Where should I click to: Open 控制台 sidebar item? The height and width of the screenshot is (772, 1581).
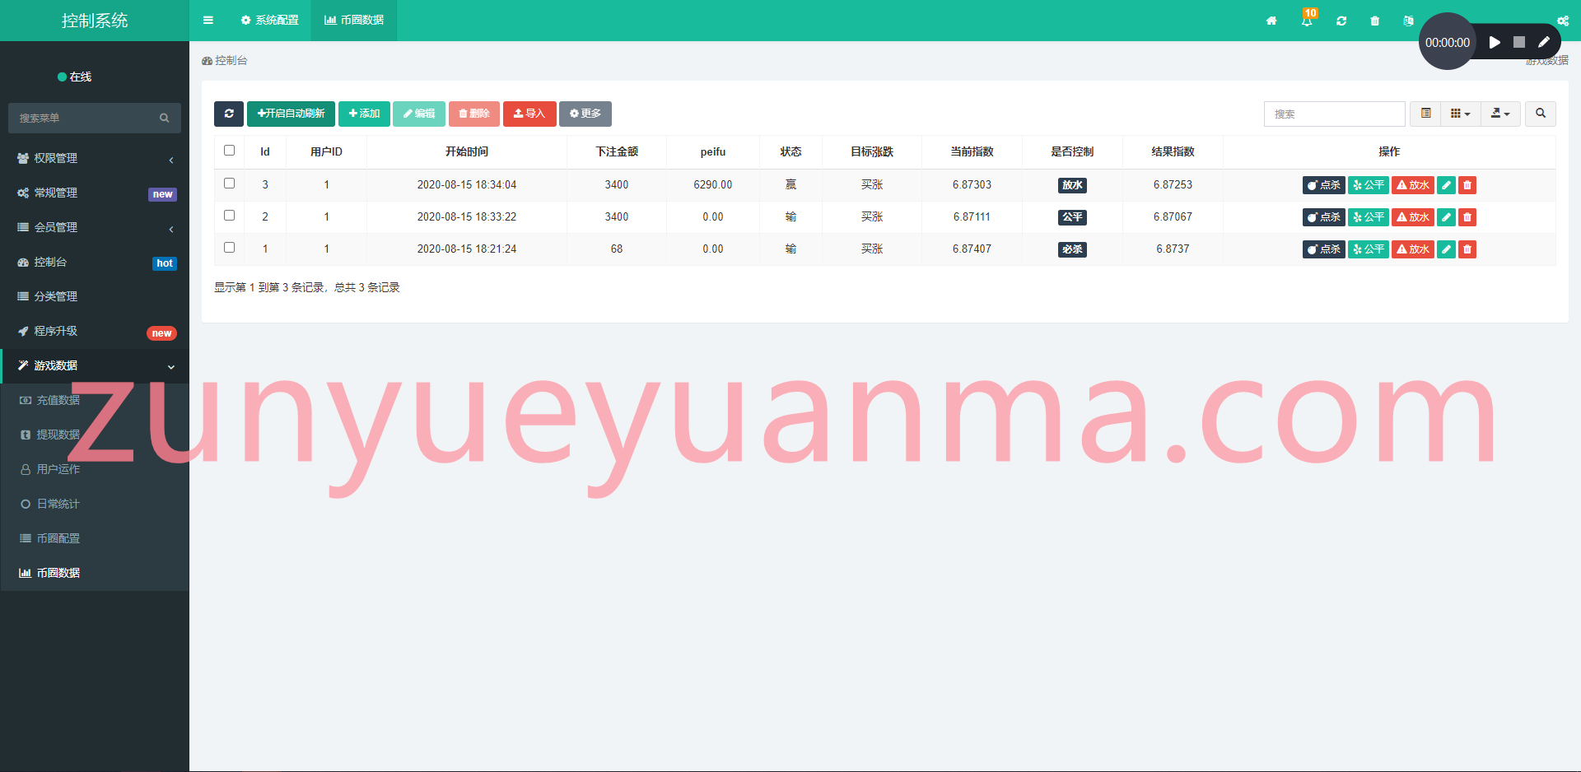click(95, 262)
